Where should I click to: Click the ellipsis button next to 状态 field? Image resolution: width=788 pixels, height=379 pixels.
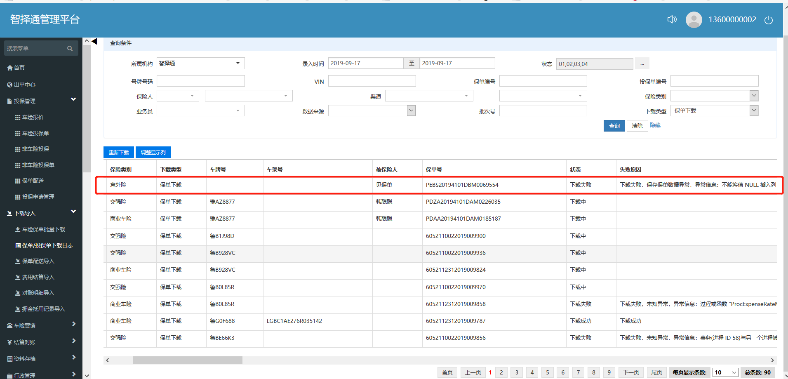[642, 64]
